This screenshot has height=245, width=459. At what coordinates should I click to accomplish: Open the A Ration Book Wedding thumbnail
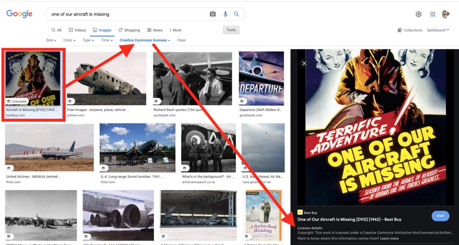(x=263, y=215)
